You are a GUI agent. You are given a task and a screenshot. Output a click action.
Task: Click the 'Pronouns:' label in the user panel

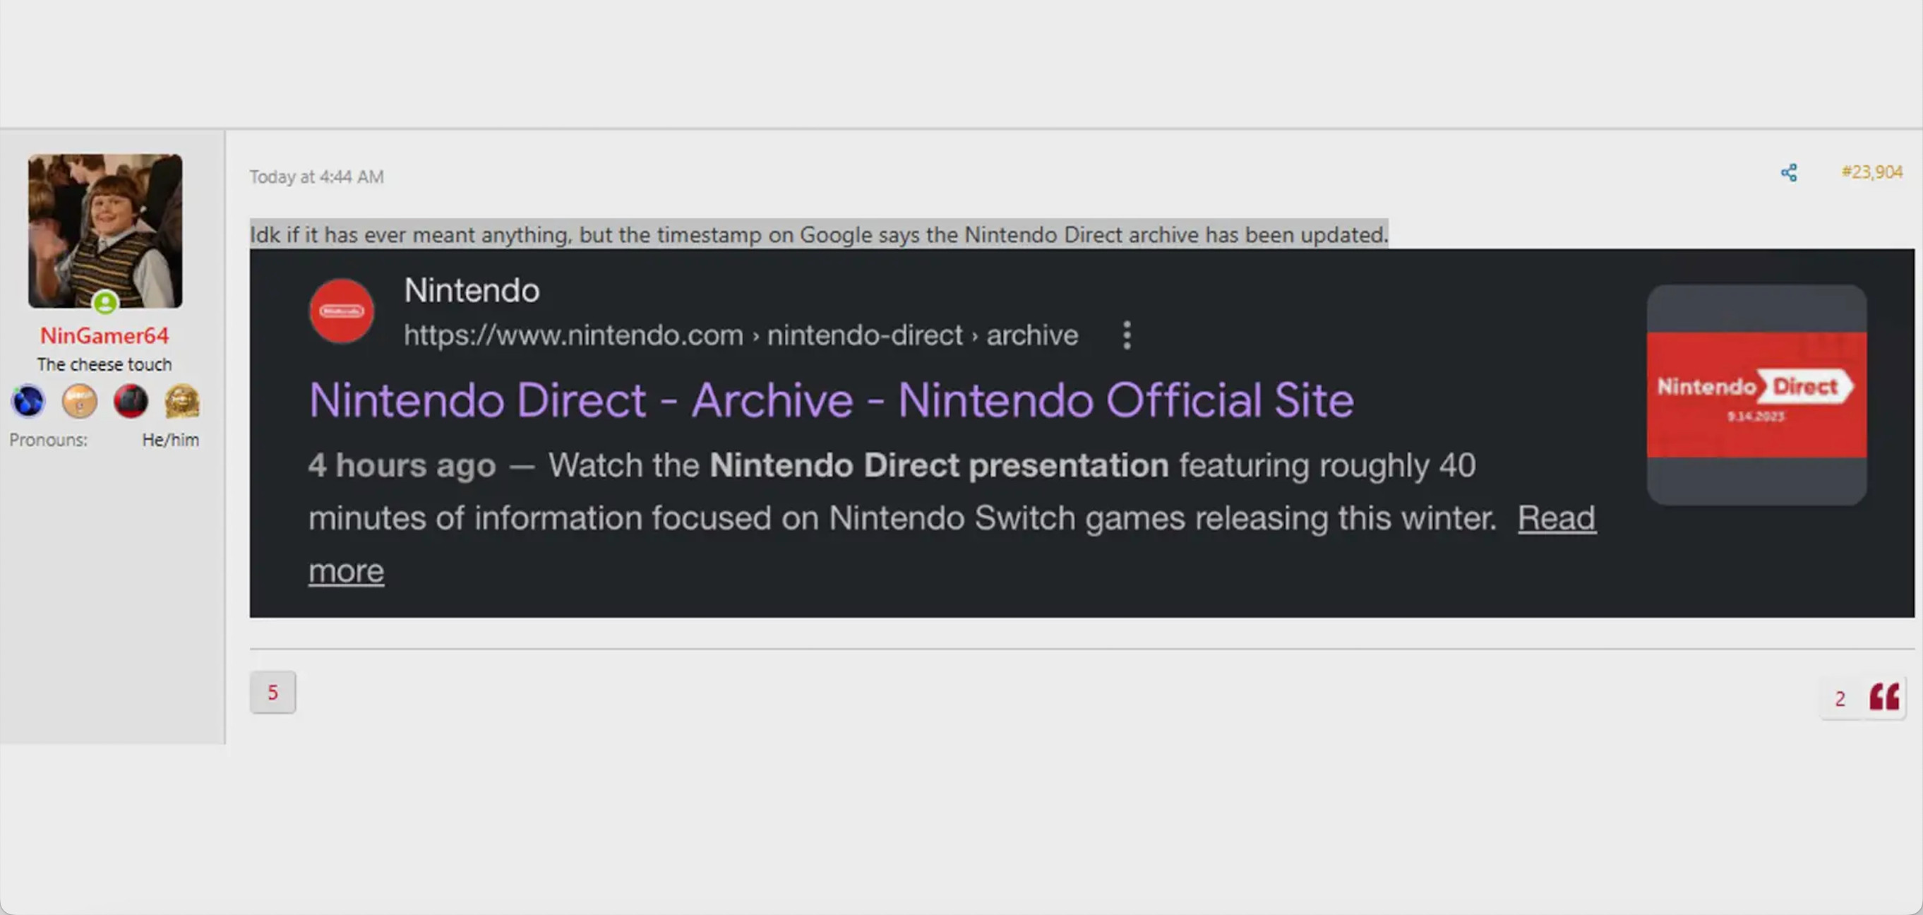(x=49, y=441)
